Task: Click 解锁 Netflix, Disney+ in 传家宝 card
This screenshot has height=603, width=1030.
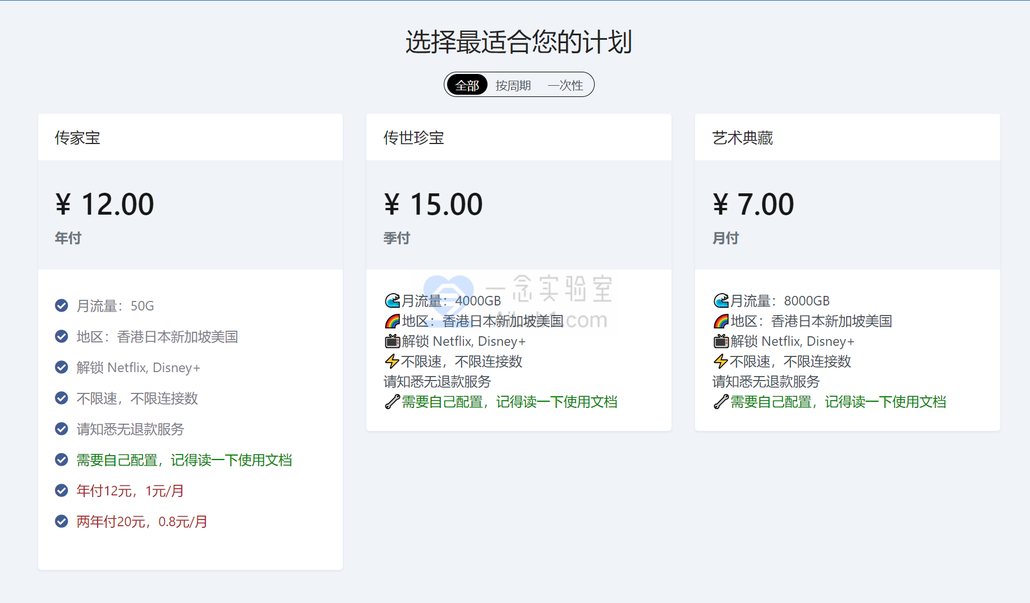Action: click(x=138, y=368)
